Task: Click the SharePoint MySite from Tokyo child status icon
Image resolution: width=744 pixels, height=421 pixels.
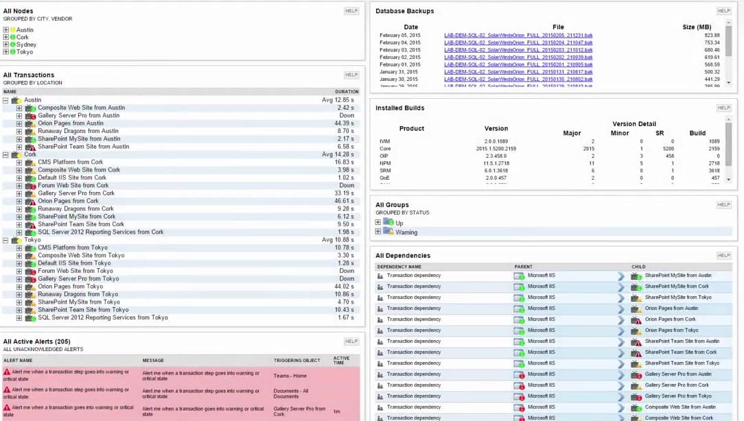Action: pos(635,297)
